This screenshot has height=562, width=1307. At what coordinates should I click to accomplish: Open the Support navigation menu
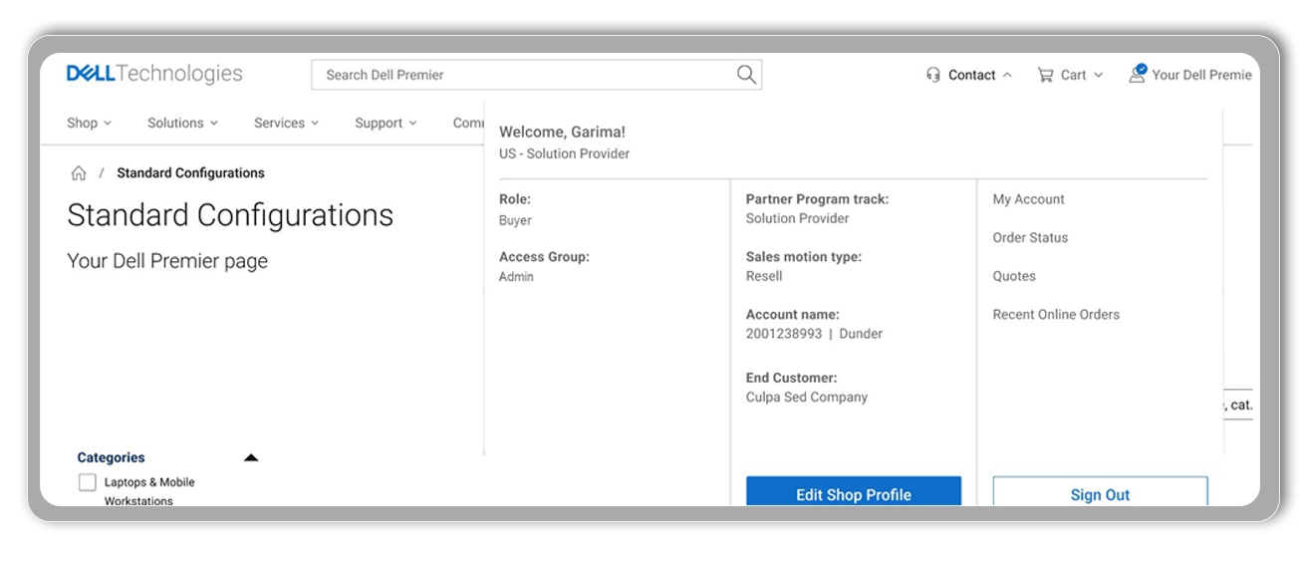click(386, 124)
